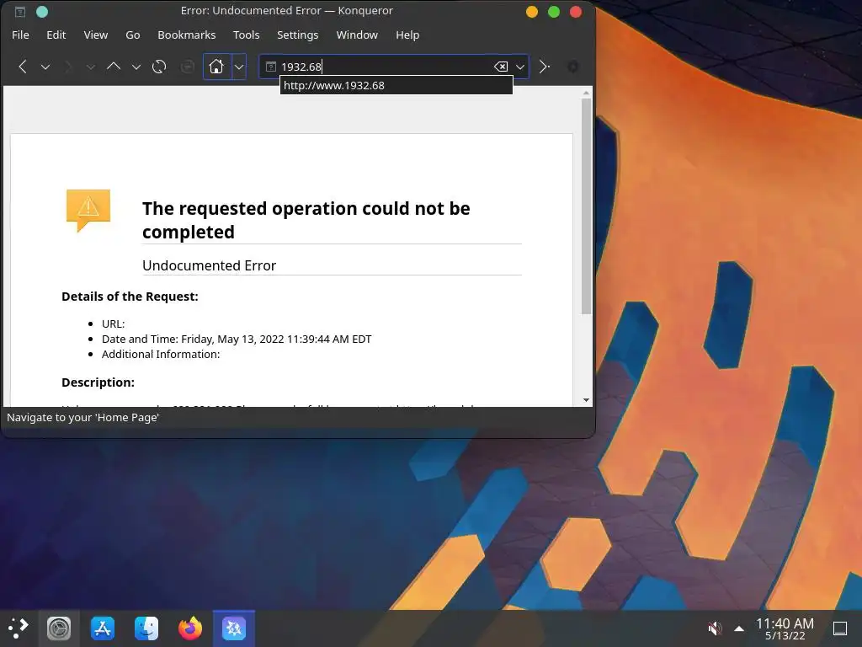Click the yellow warning icon on error page
This screenshot has height=647, width=862.
tap(88, 210)
